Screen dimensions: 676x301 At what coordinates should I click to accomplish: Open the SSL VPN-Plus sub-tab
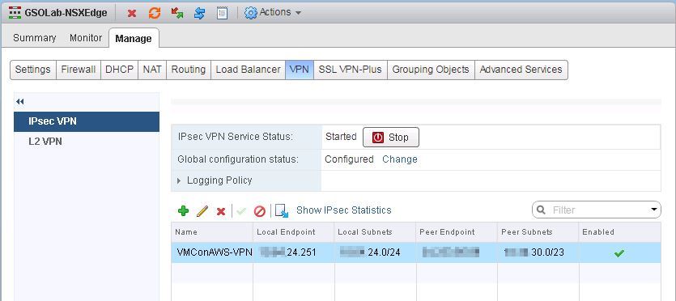tap(350, 70)
